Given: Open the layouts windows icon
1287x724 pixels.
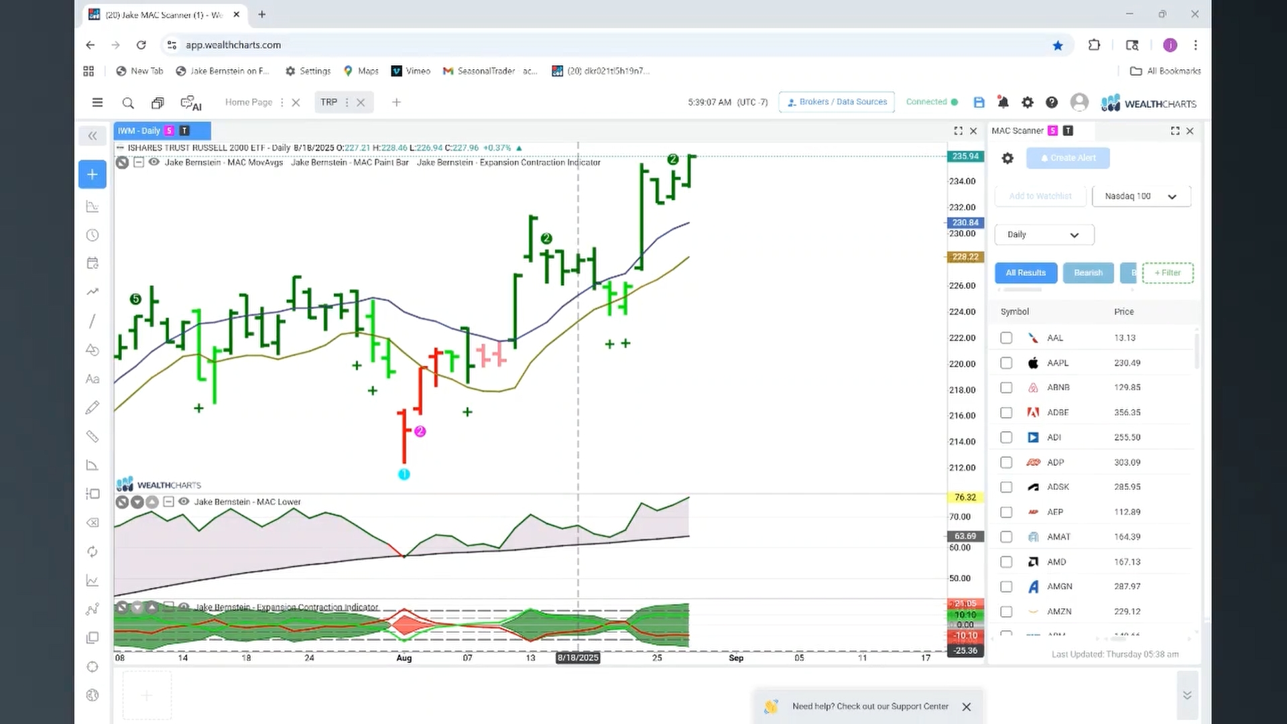Looking at the screenshot, I should point(158,103).
